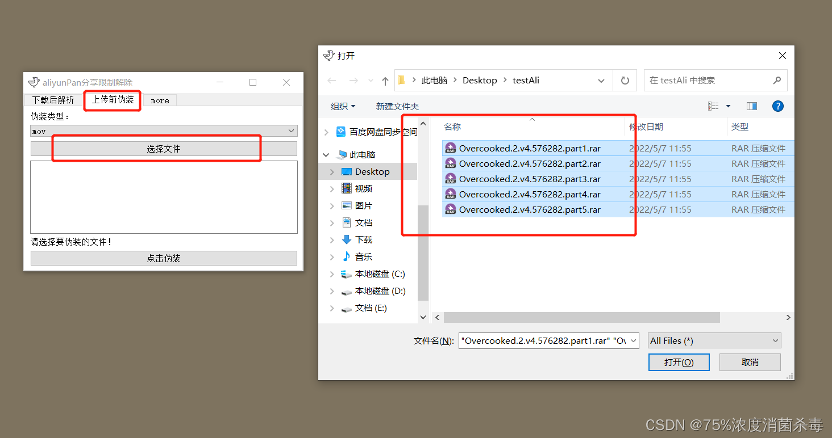
Task: Click the Back arrow in Open dialog
Action: click(x=332, y=81)
